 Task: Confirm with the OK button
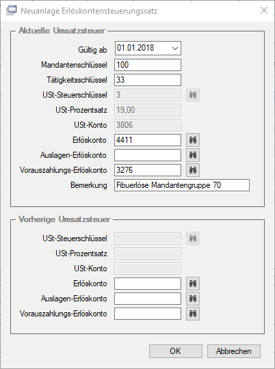176,351
